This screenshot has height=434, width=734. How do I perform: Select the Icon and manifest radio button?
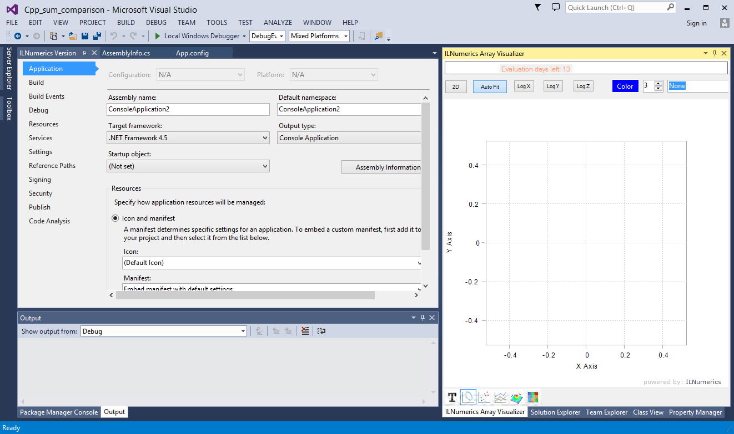coord(115,218)
